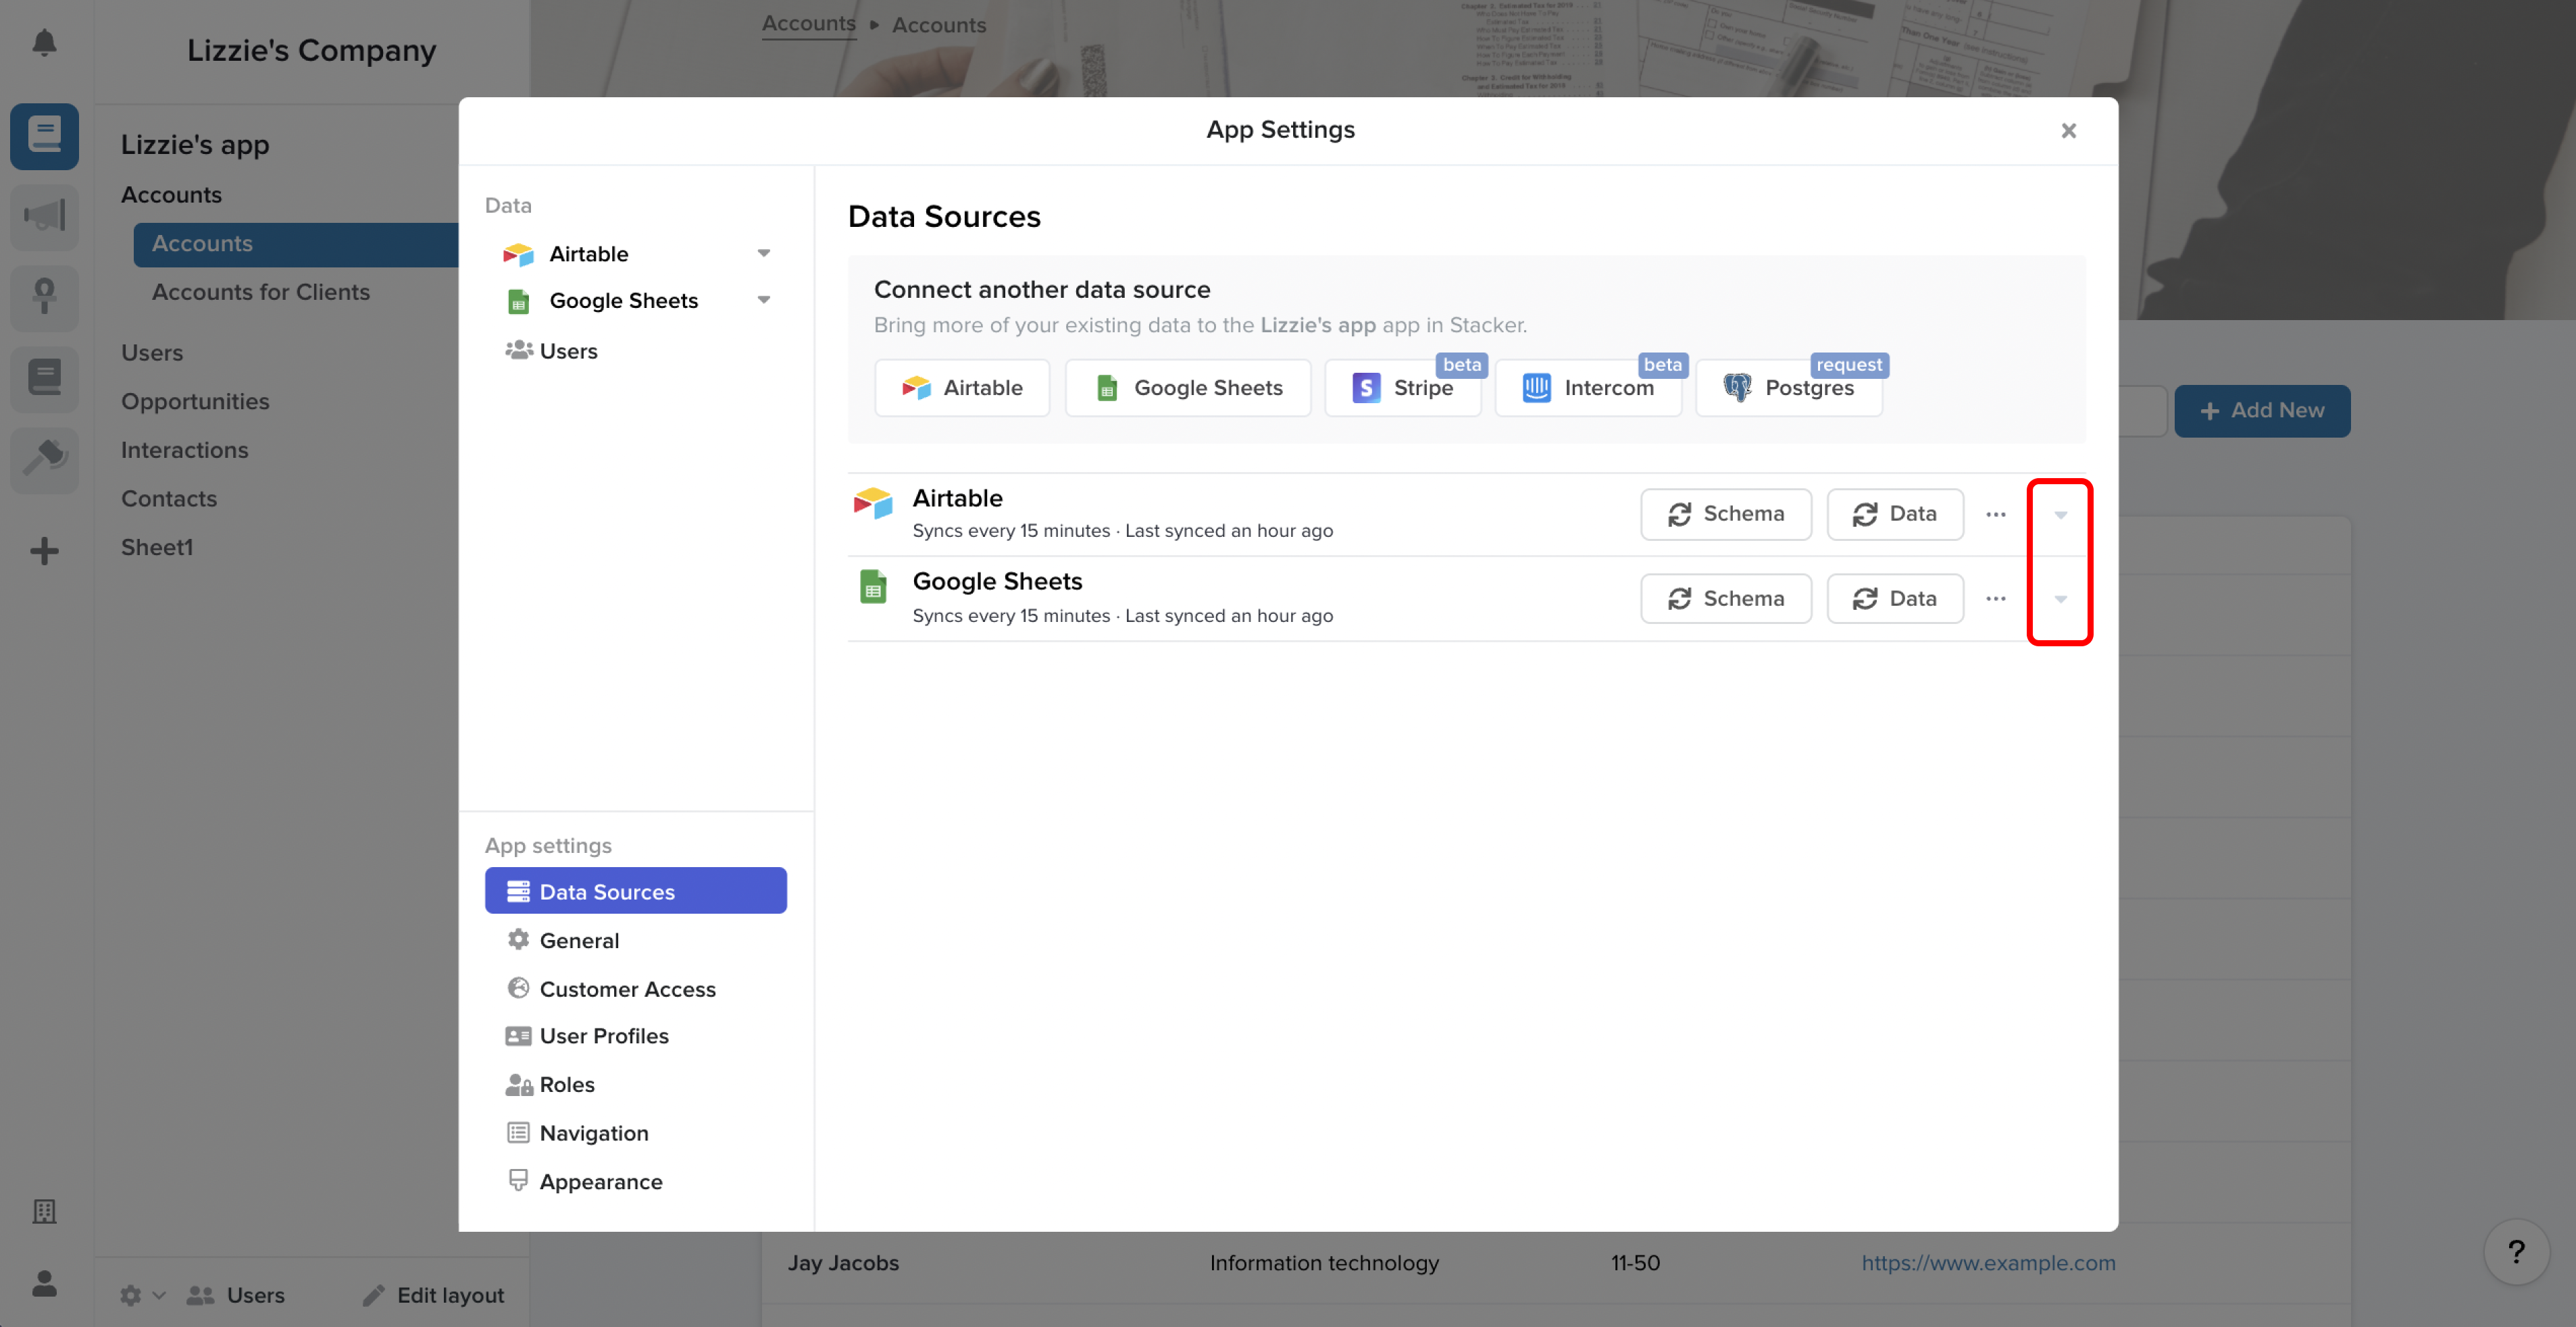Click Accounts breadcrumb link
2576x1327 pixels.
[808, 24]
